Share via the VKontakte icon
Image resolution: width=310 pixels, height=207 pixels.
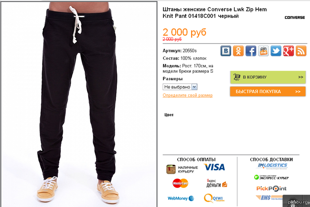point(226,51)
